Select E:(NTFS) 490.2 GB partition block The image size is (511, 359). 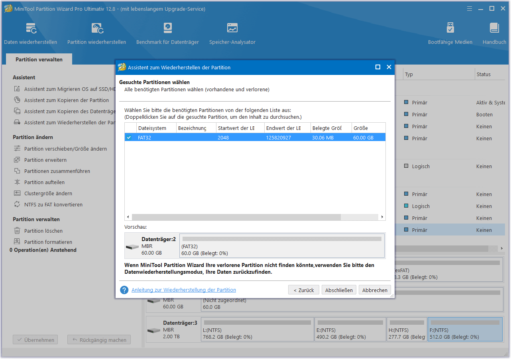[x=350, y=329]
